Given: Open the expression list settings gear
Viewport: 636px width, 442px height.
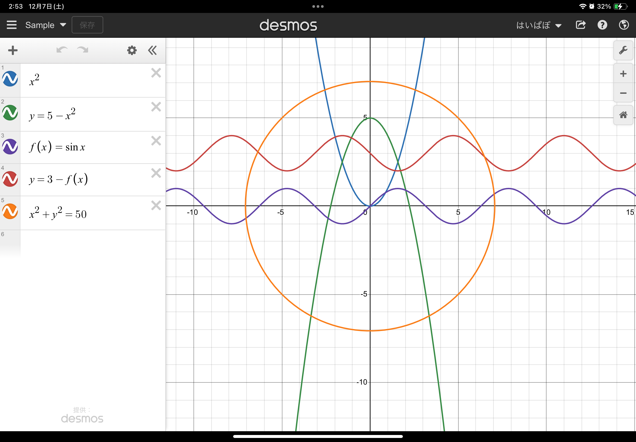Looking at the screenshot, I should [132, 50].
